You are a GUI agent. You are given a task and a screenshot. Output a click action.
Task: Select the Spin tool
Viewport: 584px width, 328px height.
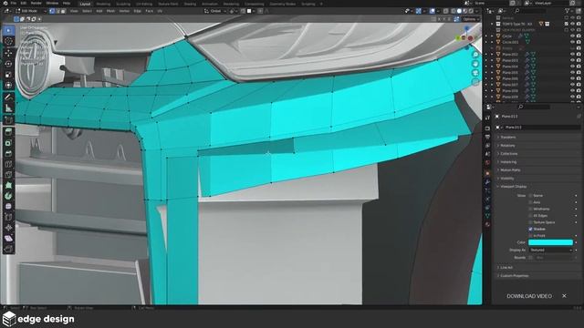[x=8, y=196]
